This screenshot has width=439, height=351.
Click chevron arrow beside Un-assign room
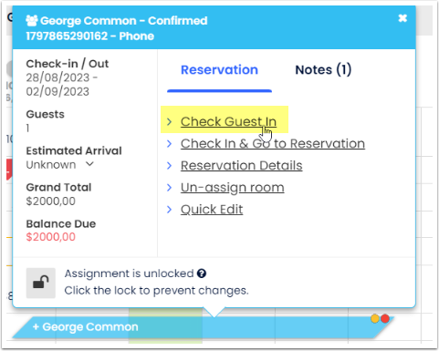click(170, 188)
